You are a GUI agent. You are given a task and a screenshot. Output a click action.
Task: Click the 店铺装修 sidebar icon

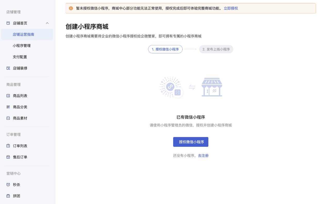tap(8, 68)
